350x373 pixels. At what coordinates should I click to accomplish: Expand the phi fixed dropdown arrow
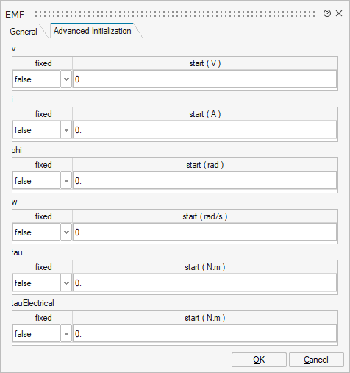click(66, 181)
